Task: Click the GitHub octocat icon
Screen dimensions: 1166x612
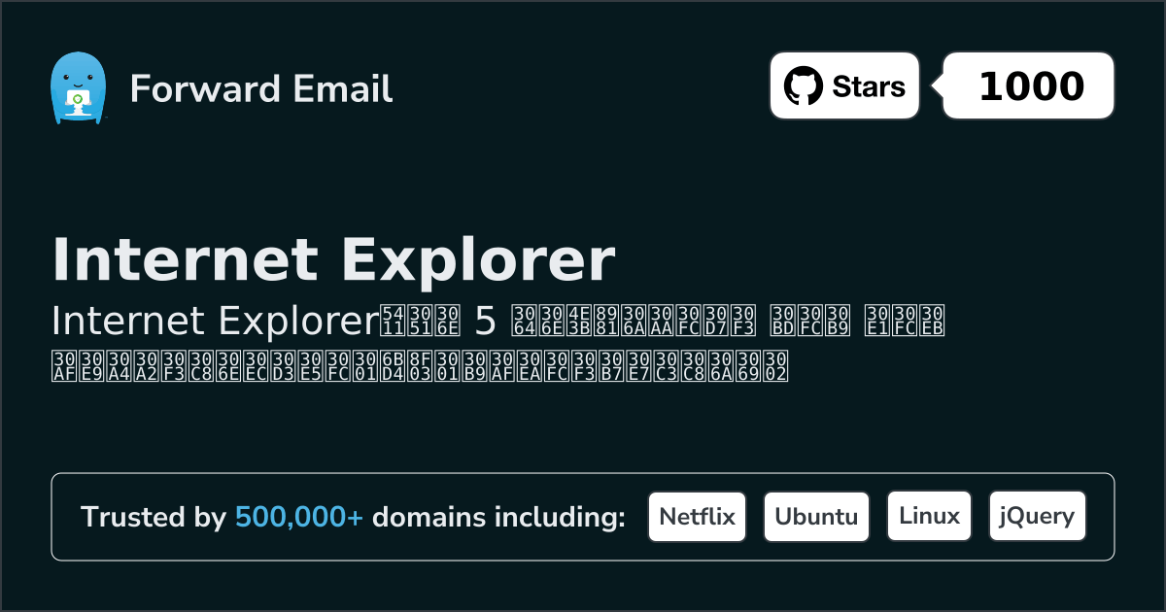Action: point(803,85)
